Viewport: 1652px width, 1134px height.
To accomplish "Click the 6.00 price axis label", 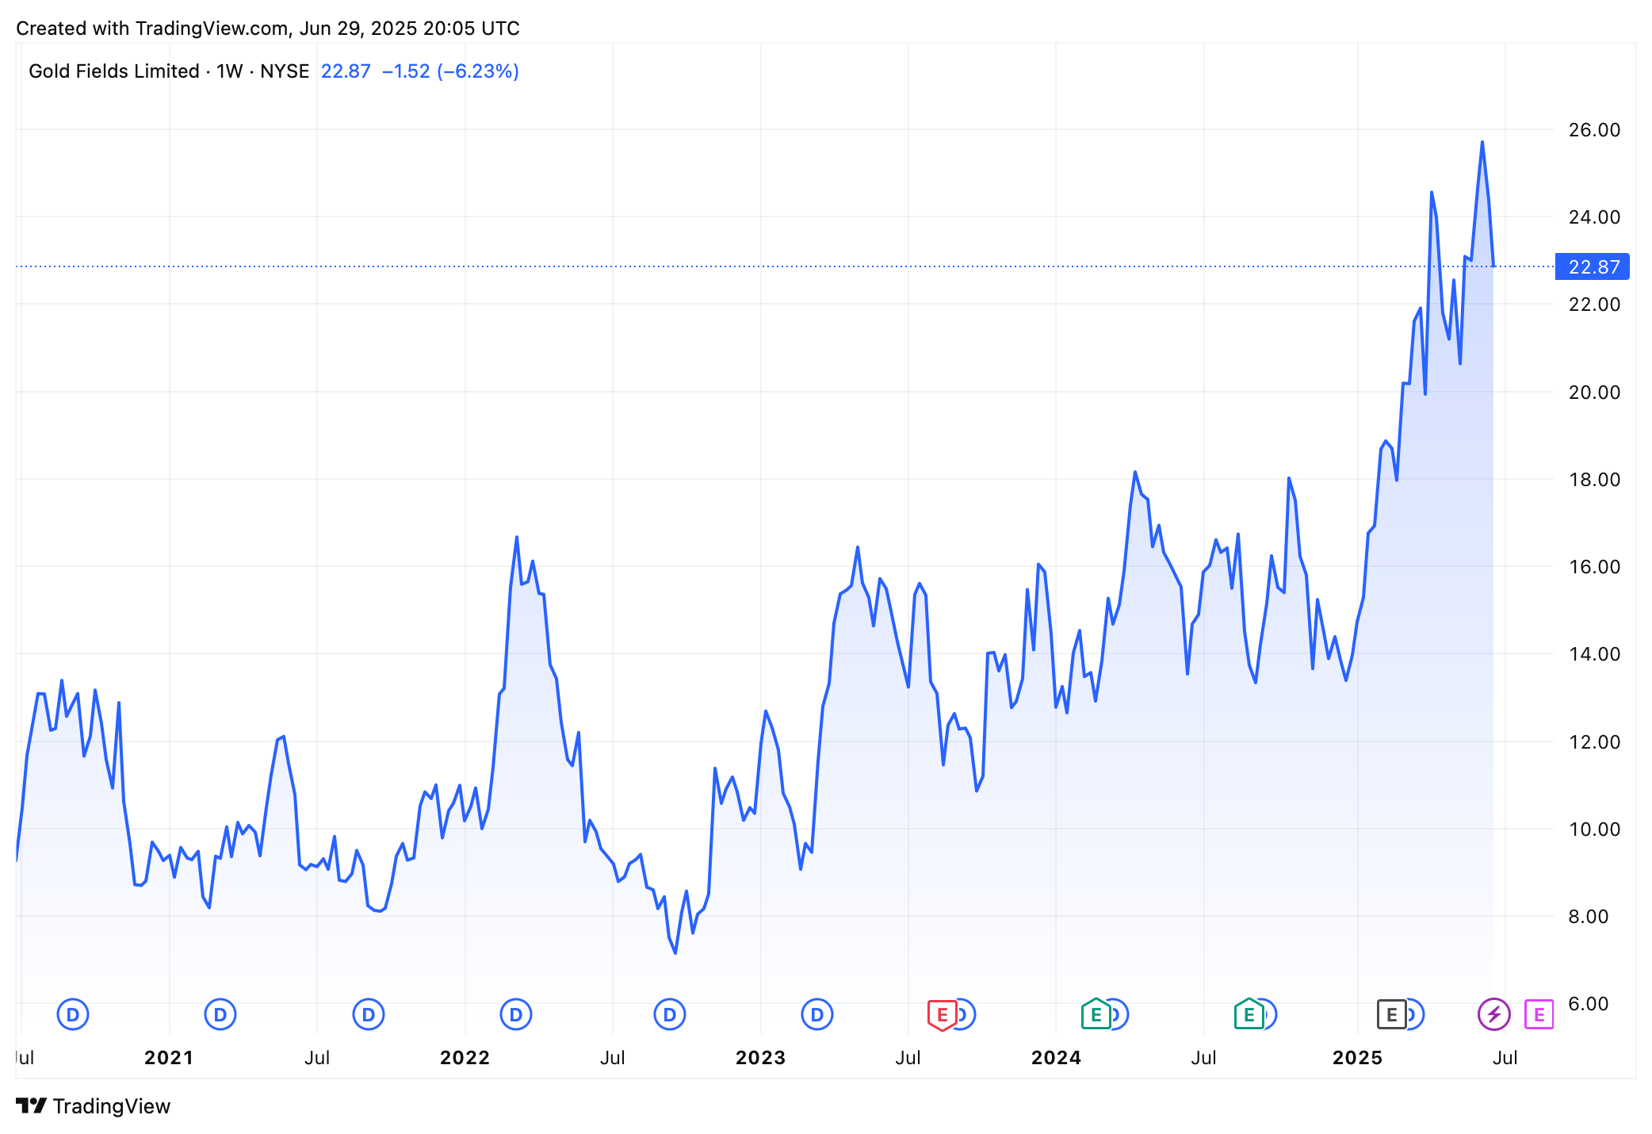I will point(1589,1003).
